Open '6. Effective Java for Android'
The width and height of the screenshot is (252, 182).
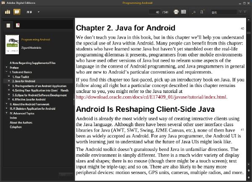pyautogui.click(x=29, y=99)
